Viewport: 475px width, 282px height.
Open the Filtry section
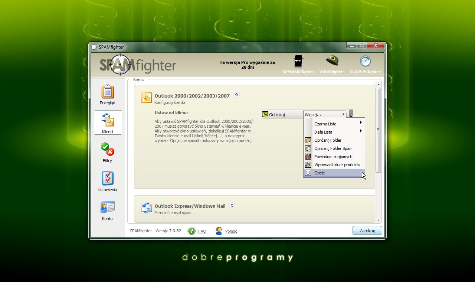click(x=108, y=152)
